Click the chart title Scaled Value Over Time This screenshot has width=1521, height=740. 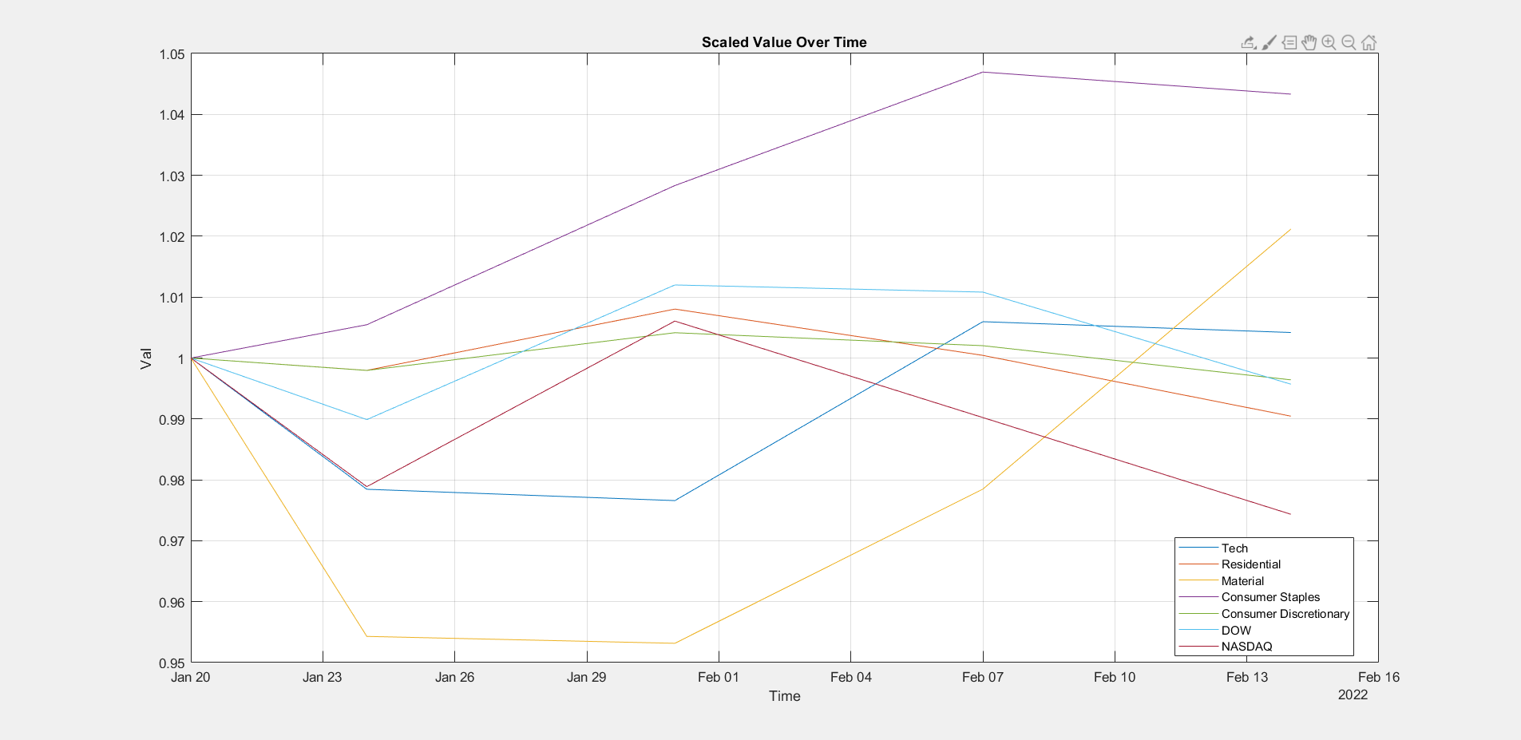pos(784,42)
